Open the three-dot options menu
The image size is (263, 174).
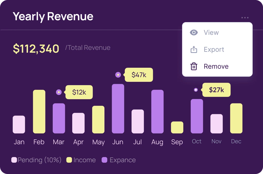245,18
